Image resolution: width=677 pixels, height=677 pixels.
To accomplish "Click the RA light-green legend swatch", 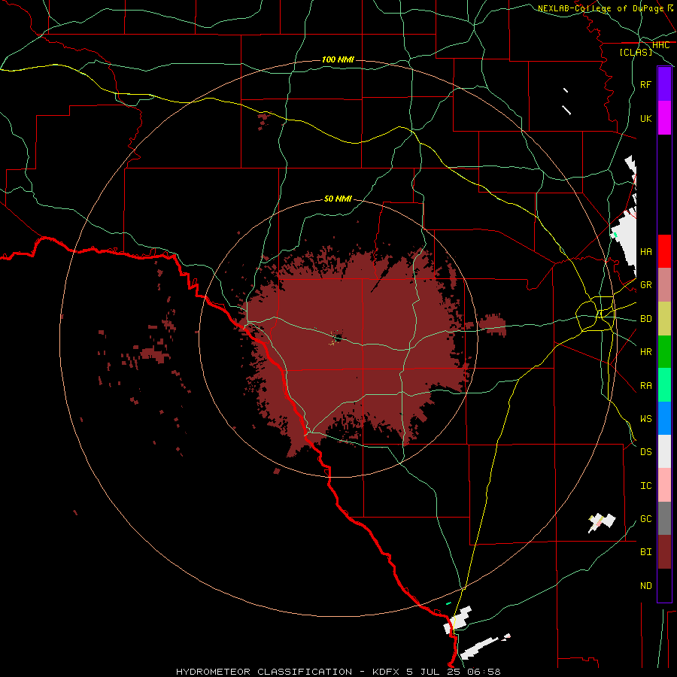I will (664, 385).
